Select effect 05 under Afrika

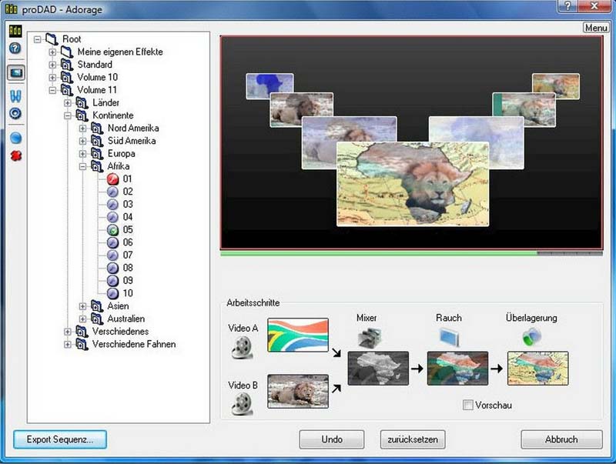pos(122,229)
